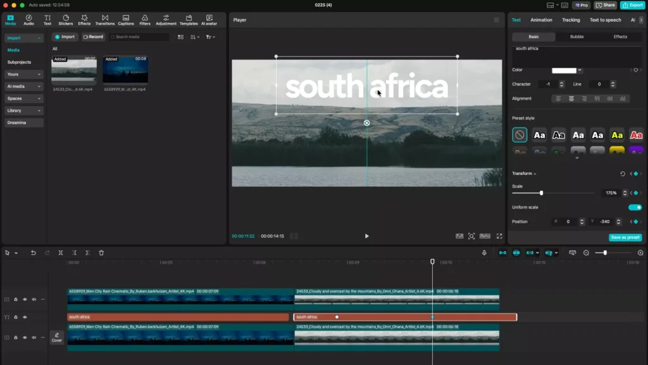Click the delete clip trash icon
The width and height of the screenshot is (648, 365).
(x=101, y=253)
